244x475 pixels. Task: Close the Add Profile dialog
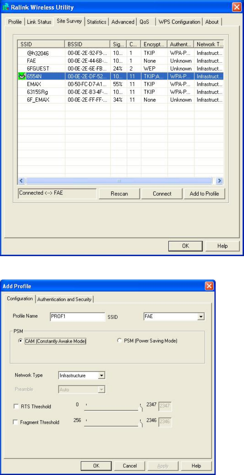click(x=209, y=286)
